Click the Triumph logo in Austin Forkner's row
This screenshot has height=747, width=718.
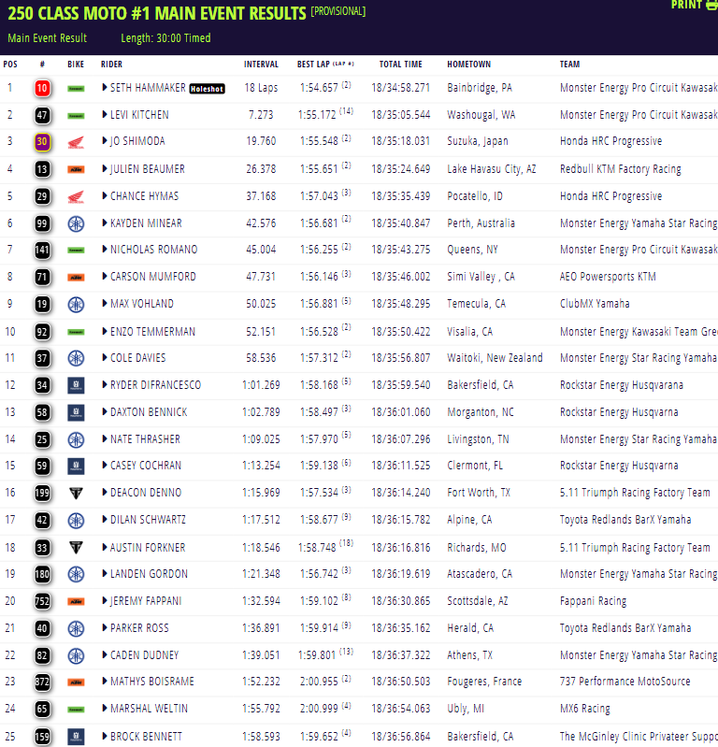tap(76, 548)
